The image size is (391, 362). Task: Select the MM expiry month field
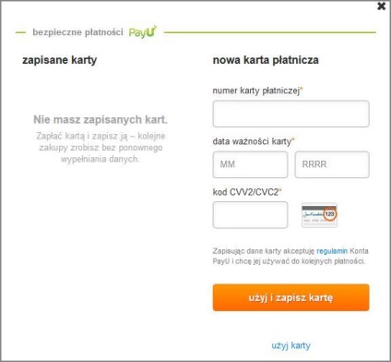[x=250, y=164]
